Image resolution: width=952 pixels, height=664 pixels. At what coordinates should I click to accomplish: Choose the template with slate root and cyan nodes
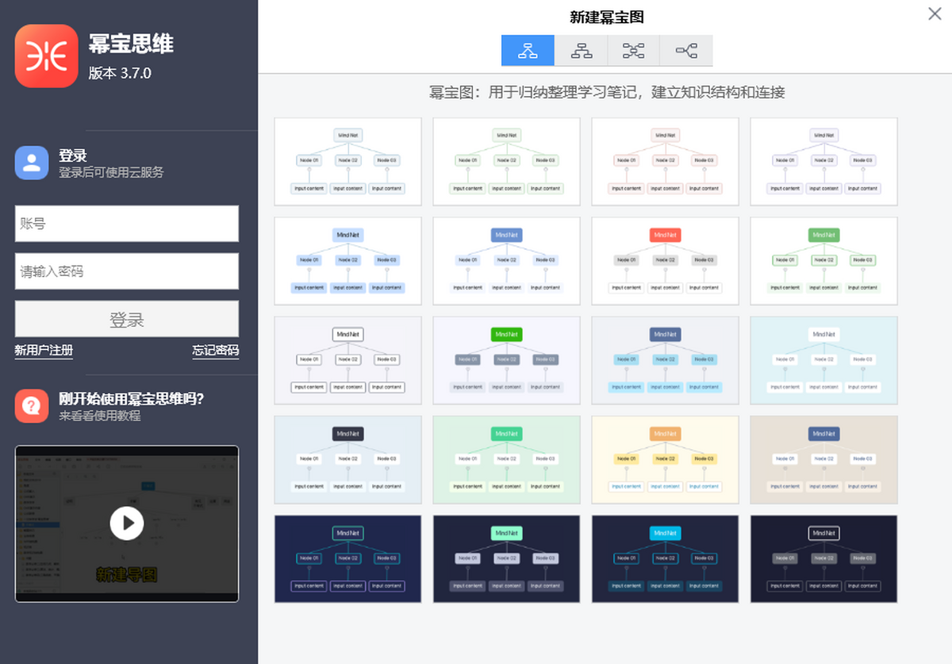click(665, 360)
